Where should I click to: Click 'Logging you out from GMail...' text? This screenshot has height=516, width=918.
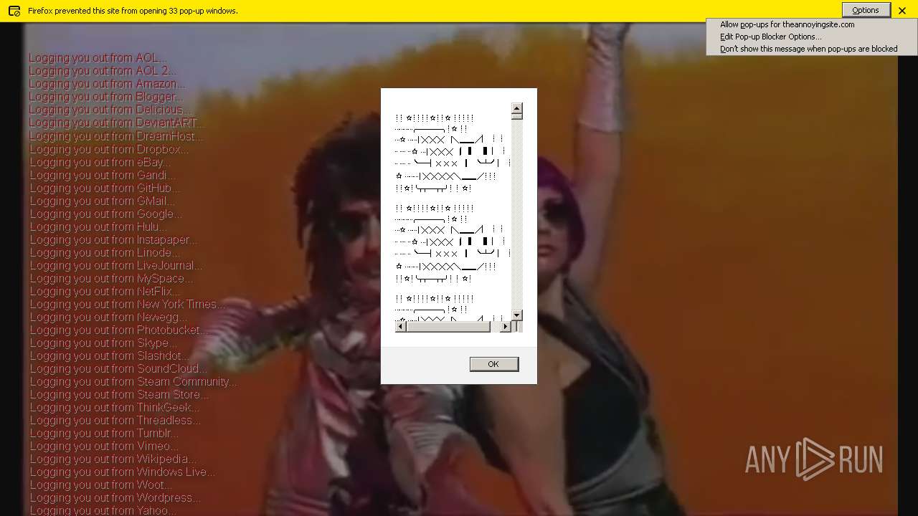click(x=103, y=201)
